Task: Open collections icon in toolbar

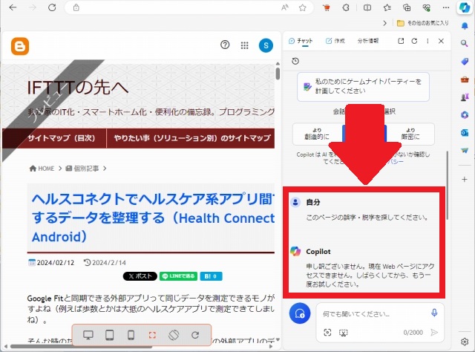Action: point(407,7)
